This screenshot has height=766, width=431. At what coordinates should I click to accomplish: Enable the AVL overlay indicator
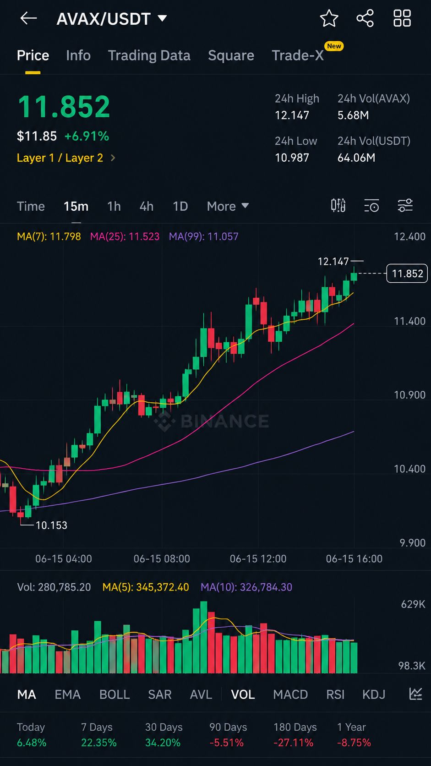pos(201,695)
